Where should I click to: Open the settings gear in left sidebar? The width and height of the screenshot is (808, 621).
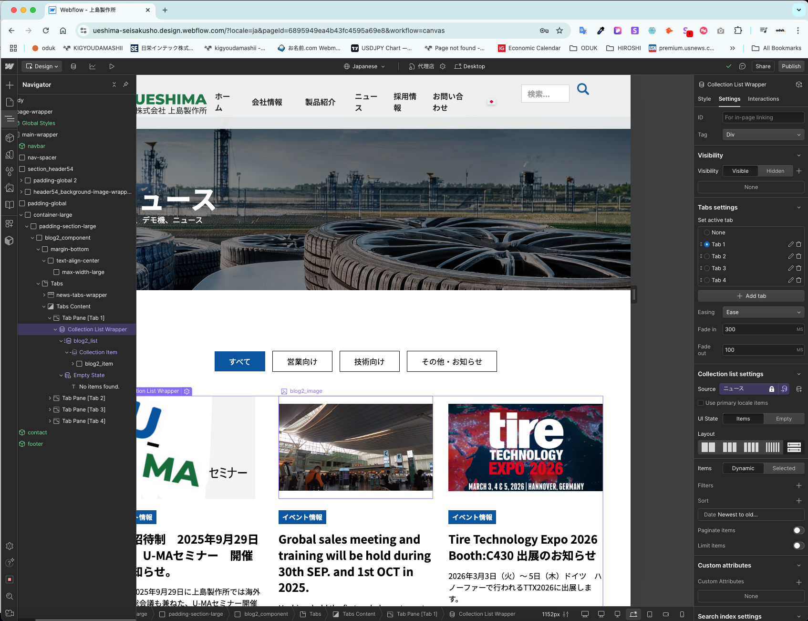[10, 546]
